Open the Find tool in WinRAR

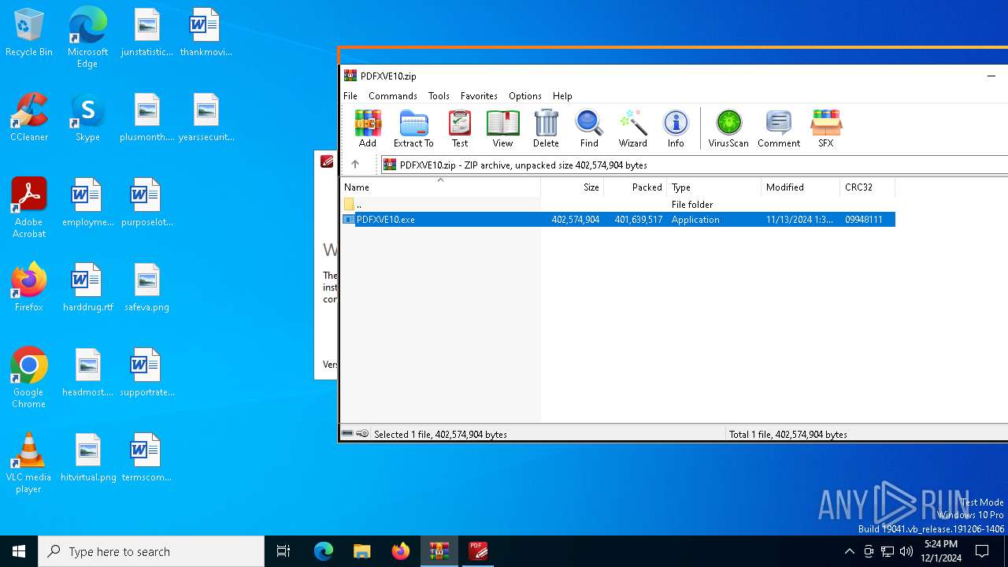pos(589,128)
